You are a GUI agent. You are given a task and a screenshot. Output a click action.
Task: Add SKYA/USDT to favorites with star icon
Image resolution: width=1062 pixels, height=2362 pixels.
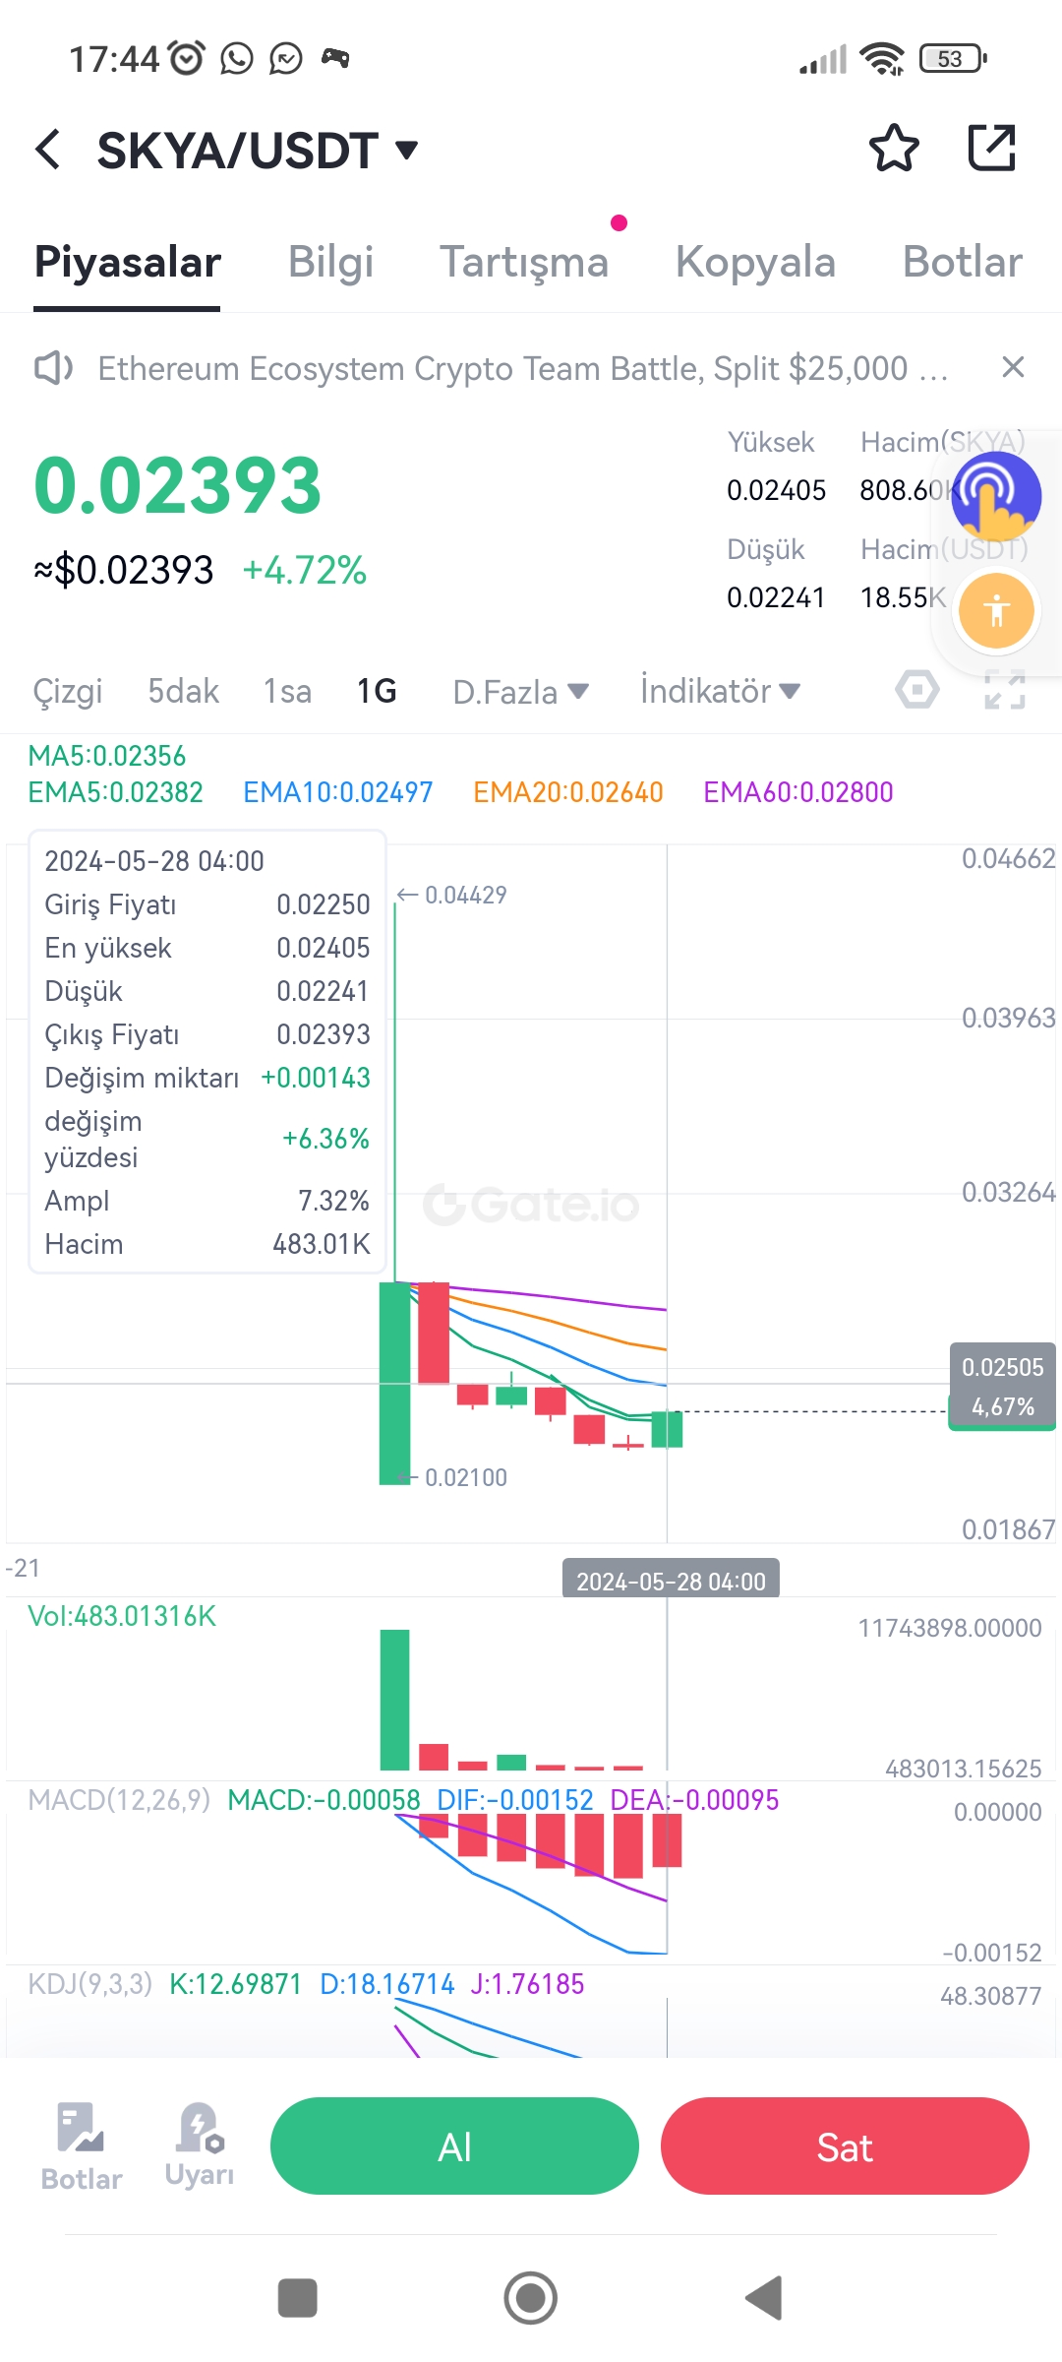[894, 149]
